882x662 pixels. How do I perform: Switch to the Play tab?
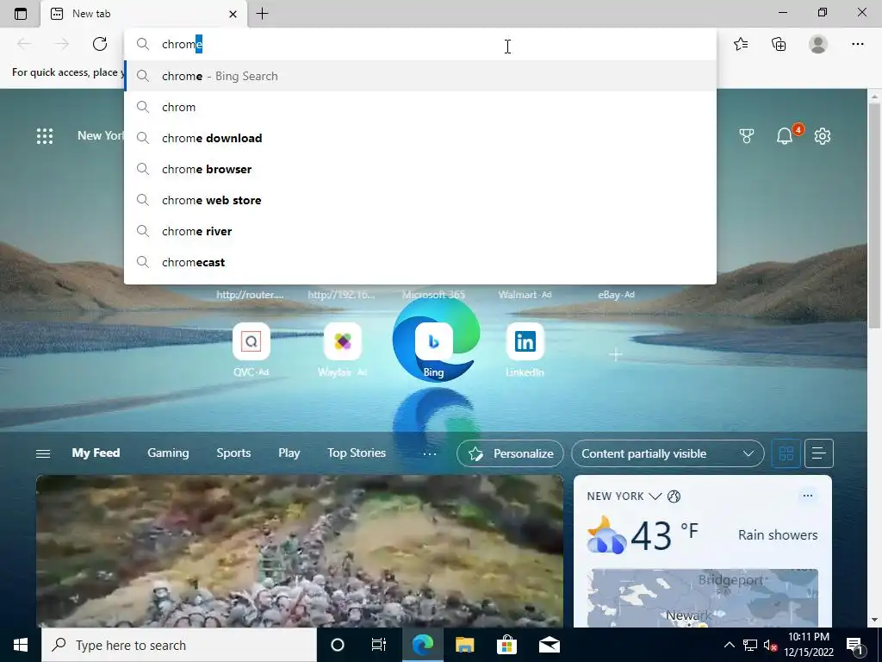(289, 453)
